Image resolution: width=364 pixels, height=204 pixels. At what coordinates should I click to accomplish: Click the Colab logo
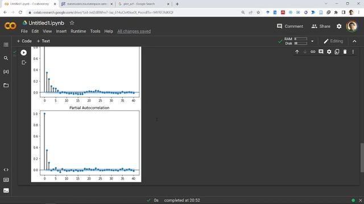tap(10, 25)
